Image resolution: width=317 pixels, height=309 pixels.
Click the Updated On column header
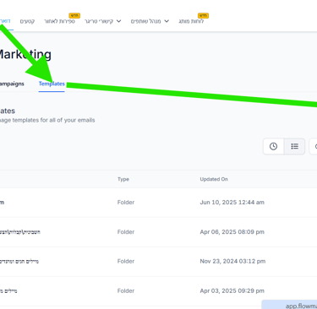(x=214, y=179)
